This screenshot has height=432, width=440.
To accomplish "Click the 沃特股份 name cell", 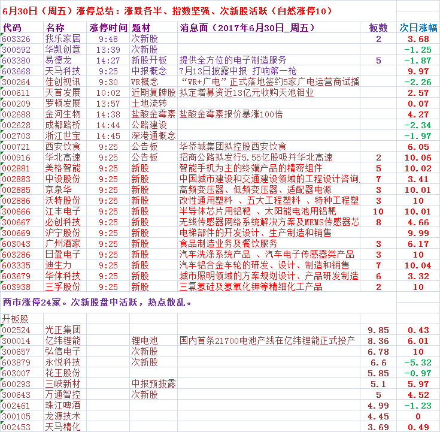I will tap(65, 201).
